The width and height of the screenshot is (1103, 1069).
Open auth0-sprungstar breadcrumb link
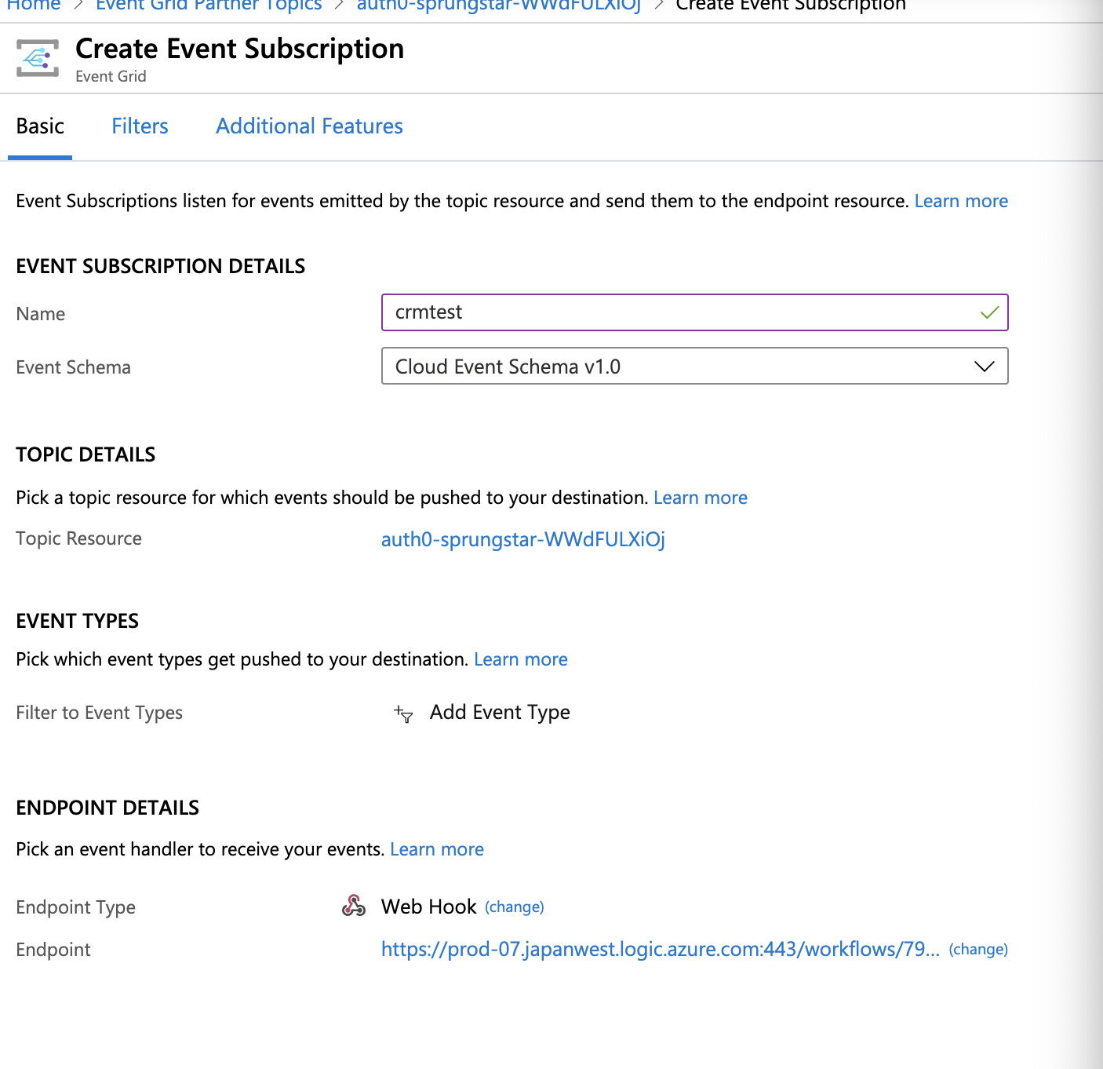point(499,6)
